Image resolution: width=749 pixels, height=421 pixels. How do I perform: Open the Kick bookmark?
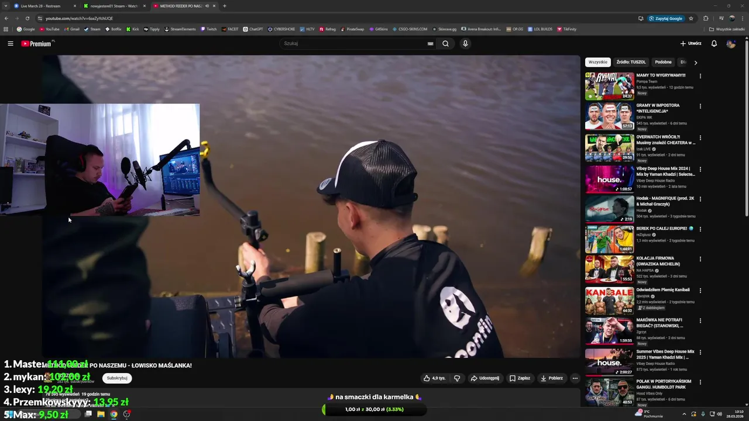point(133,29)
